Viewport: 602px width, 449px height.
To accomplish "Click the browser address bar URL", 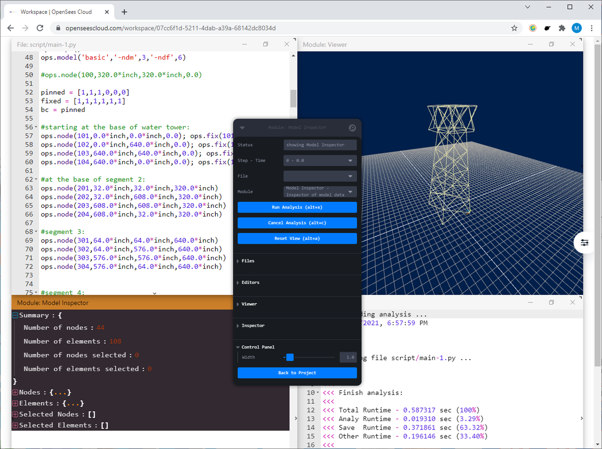I will [171, 28].
